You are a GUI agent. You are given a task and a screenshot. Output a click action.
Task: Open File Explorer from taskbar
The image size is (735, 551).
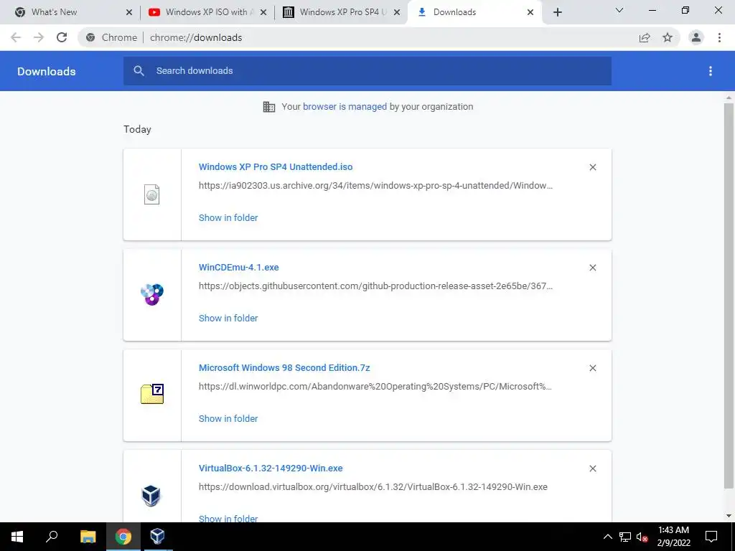(88, 537)
